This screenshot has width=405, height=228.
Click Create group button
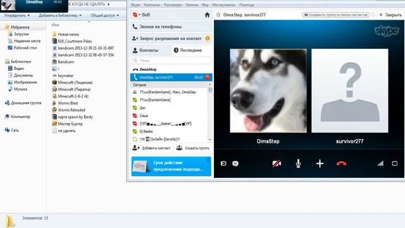point(193,148)
